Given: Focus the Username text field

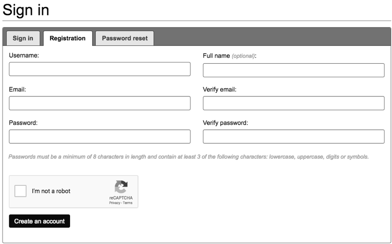Looking at the screenshot, I should point(100,69).
